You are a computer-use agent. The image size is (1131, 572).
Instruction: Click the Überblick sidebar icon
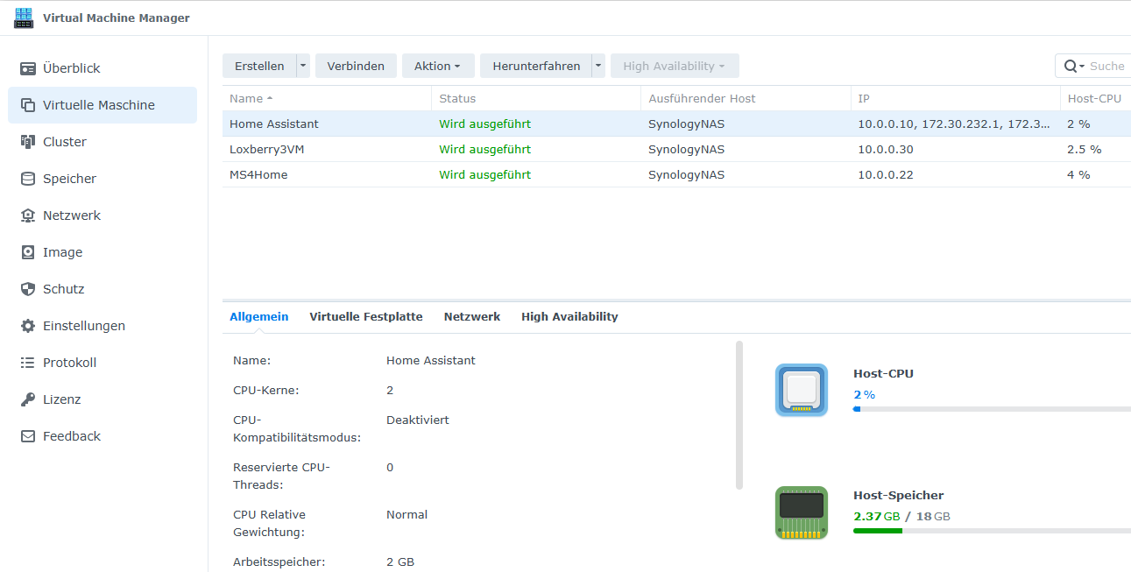(28, 68)
